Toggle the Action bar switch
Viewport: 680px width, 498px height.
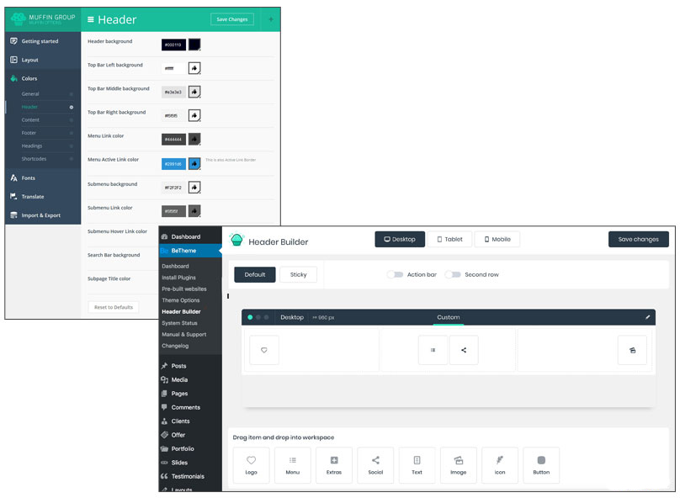(395, 274)
